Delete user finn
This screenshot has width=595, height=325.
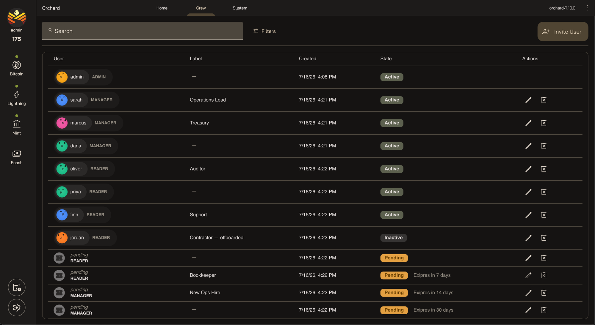[544, 215]
